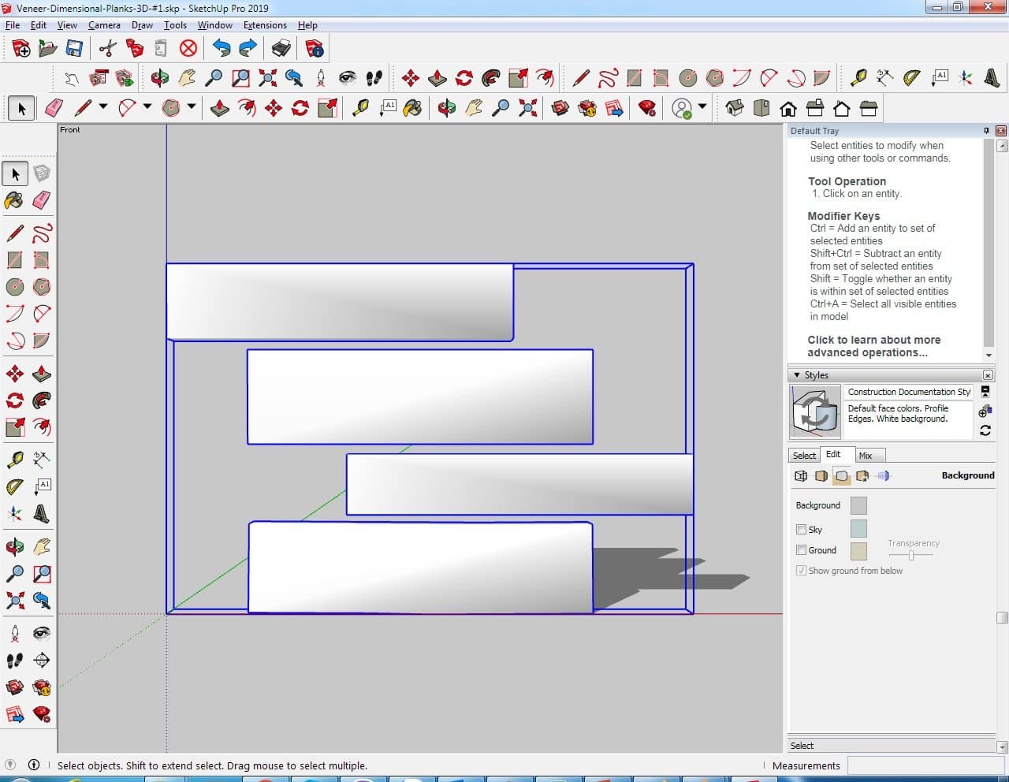Viewport: 1009px width, 782px height.
Task: Choose the Front view house icon
Action: click(787, 108)
